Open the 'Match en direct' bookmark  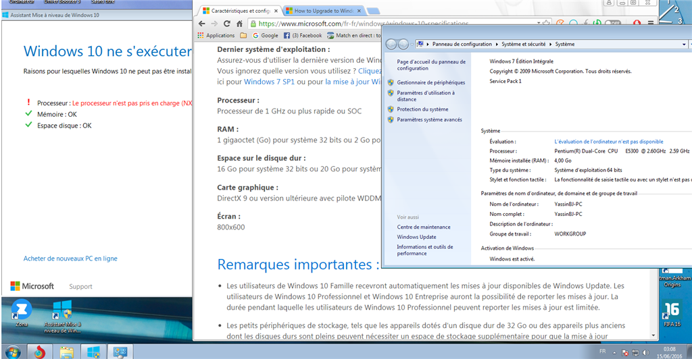(353, 35)
